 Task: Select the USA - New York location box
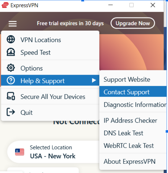pyautogui.click(x=53, y=152)
